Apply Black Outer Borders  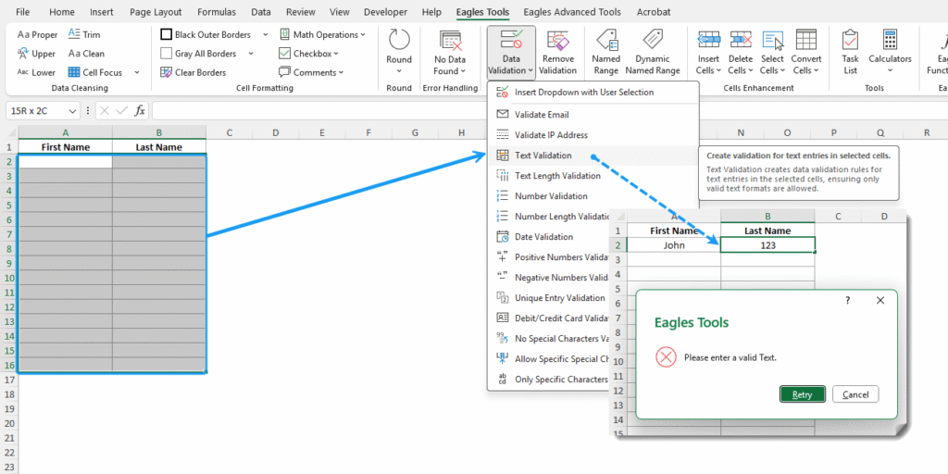[x=206, y=34]
